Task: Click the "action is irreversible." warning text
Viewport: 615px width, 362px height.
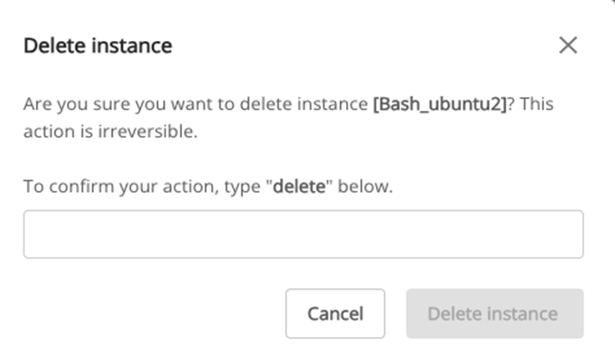Action: [x=110, y=132]
